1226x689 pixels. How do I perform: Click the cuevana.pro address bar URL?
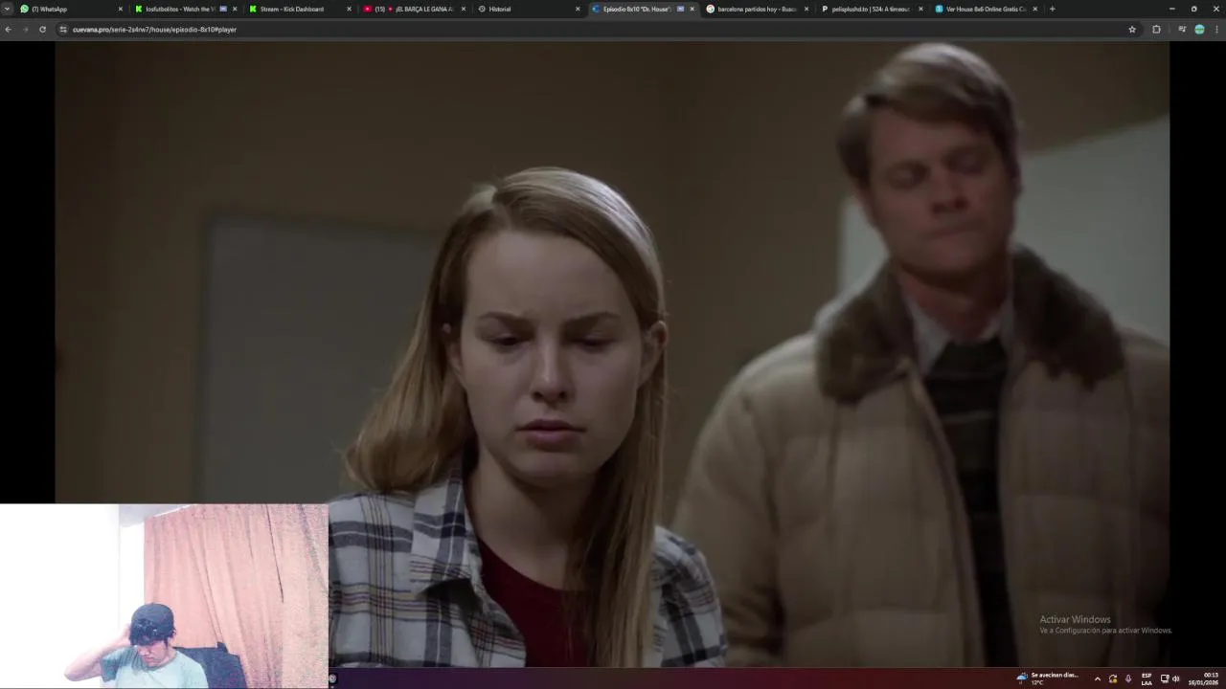(154, 30)
